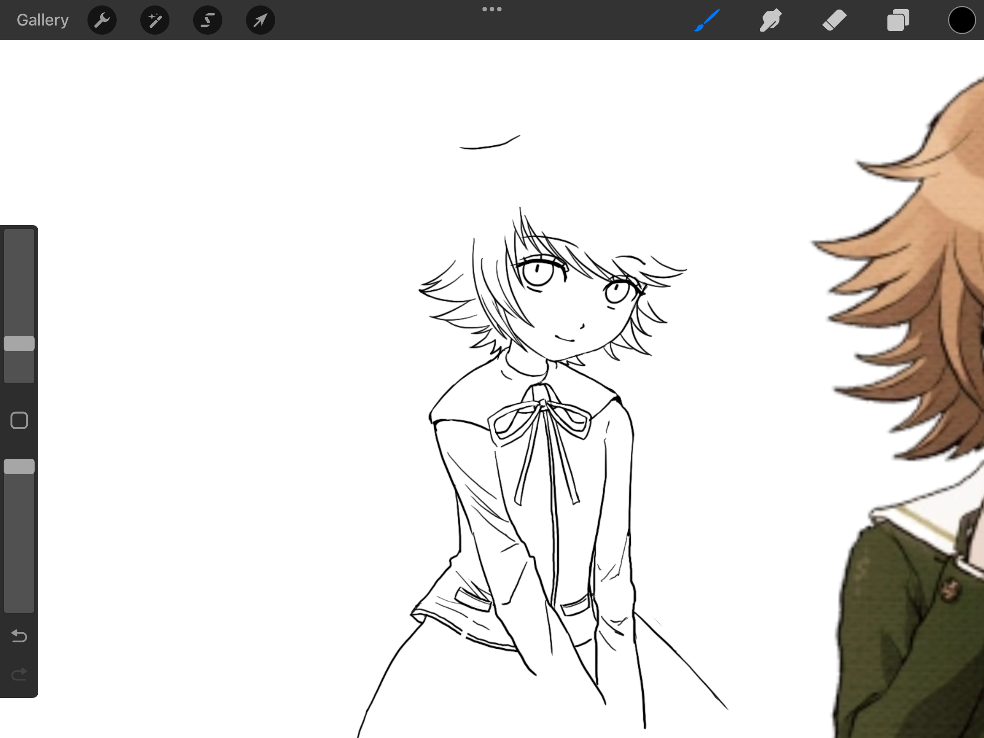Activate the Transform arrow tool
The image size is (984, 738).
click(261, 20)
